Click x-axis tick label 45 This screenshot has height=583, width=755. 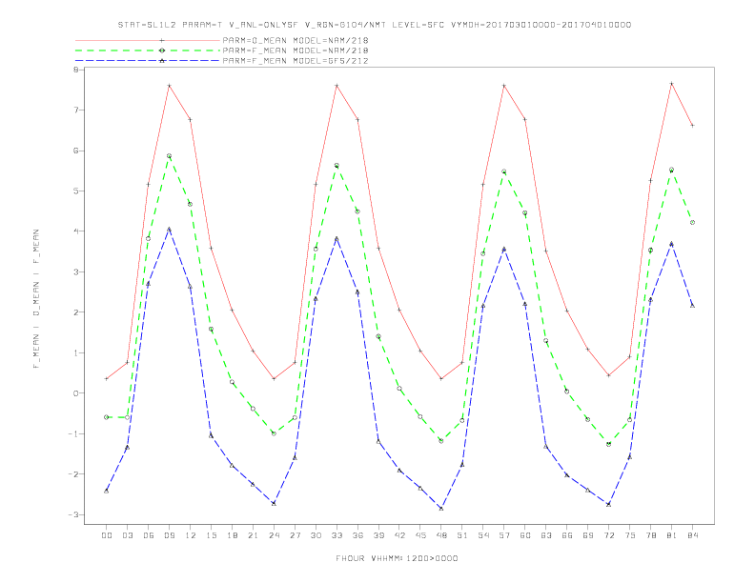pyautogui.click(x=420, y=535)
